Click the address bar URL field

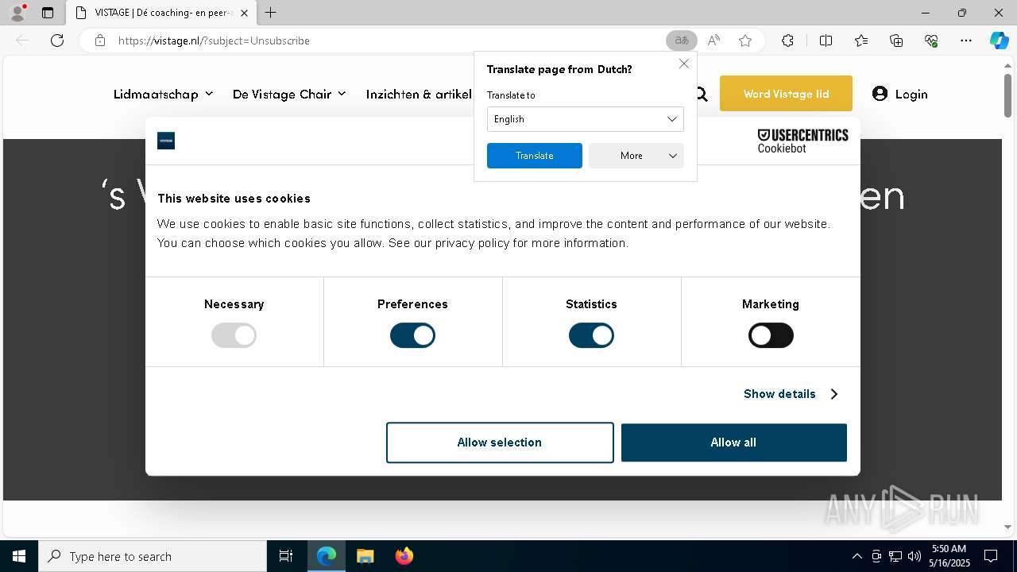coord(385,41)
